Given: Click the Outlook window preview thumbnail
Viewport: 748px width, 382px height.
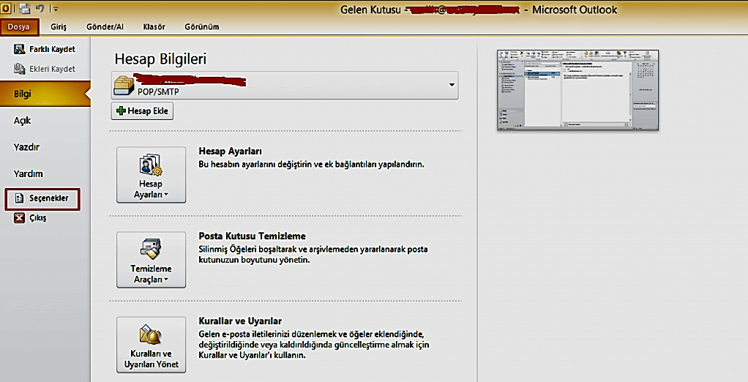Looking at the screenshot, I should [577, 90].
